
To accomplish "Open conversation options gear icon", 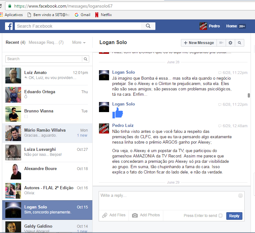I will point(230,43).
